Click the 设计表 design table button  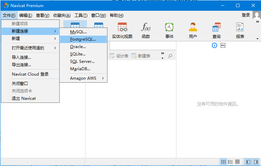[x=119, y=56]
